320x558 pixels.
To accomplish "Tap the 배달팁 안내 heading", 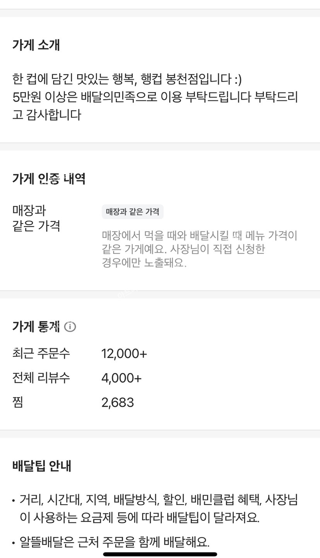I will (x=42, y=466).
